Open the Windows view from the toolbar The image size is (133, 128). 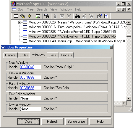[x=16, y=16]
